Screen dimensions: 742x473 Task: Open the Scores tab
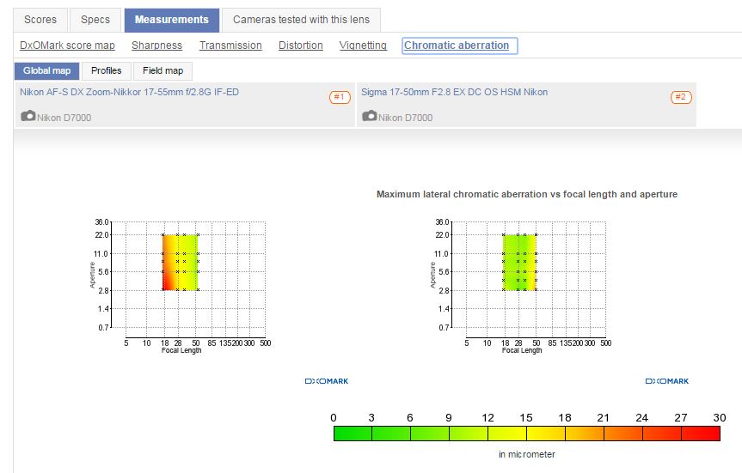coord(40,20)
